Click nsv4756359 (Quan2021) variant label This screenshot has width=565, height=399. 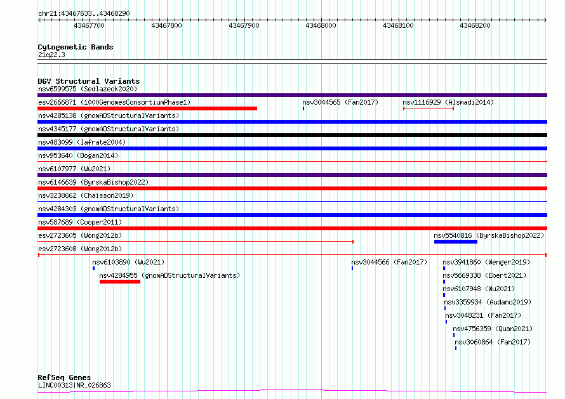493,329
